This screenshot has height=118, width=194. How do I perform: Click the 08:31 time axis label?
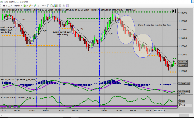coord(133,110)
